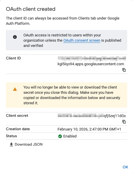Open the OAuth consent screen link
This screenshot has height=173, width=133.
tap(82, 40)
